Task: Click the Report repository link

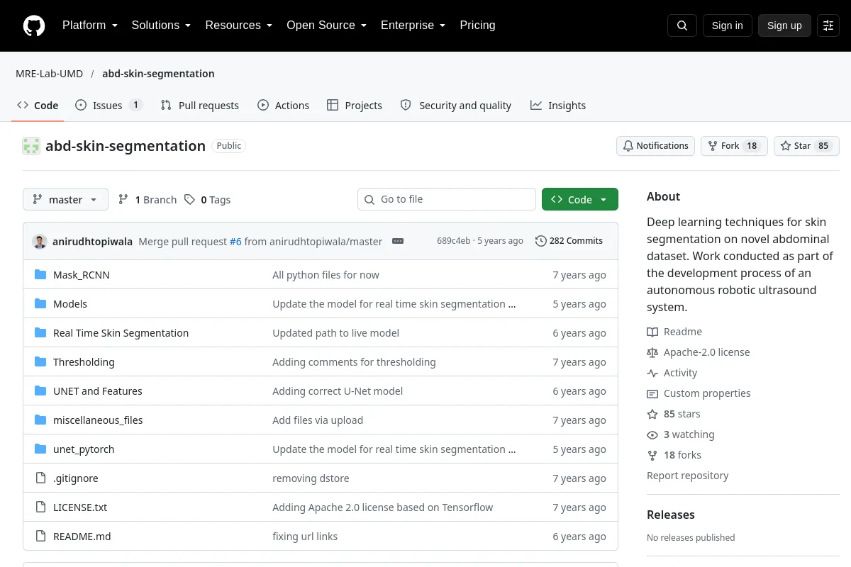Action: (688, 476)
